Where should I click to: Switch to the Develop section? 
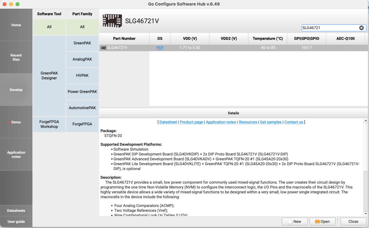(x=16, y=90)
